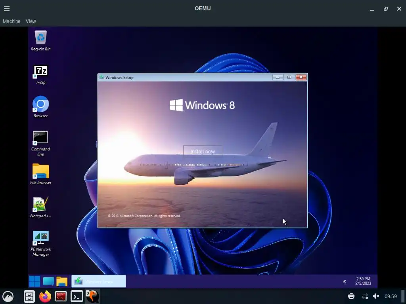Open the host file manager panel icon
Viewport: 406px width, 304px height.
(x=29, y=296)
